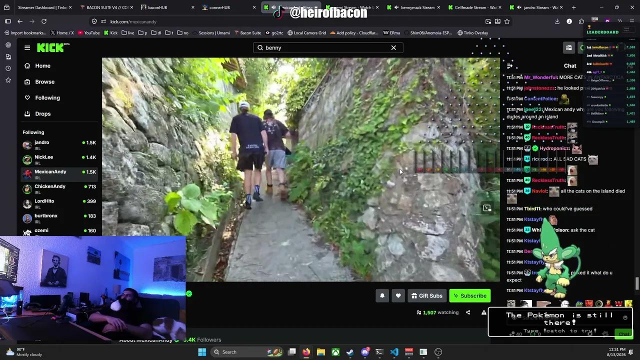The image size is (640, 360).
Task: Click the browser Back arrow
Action: point(20,21)
